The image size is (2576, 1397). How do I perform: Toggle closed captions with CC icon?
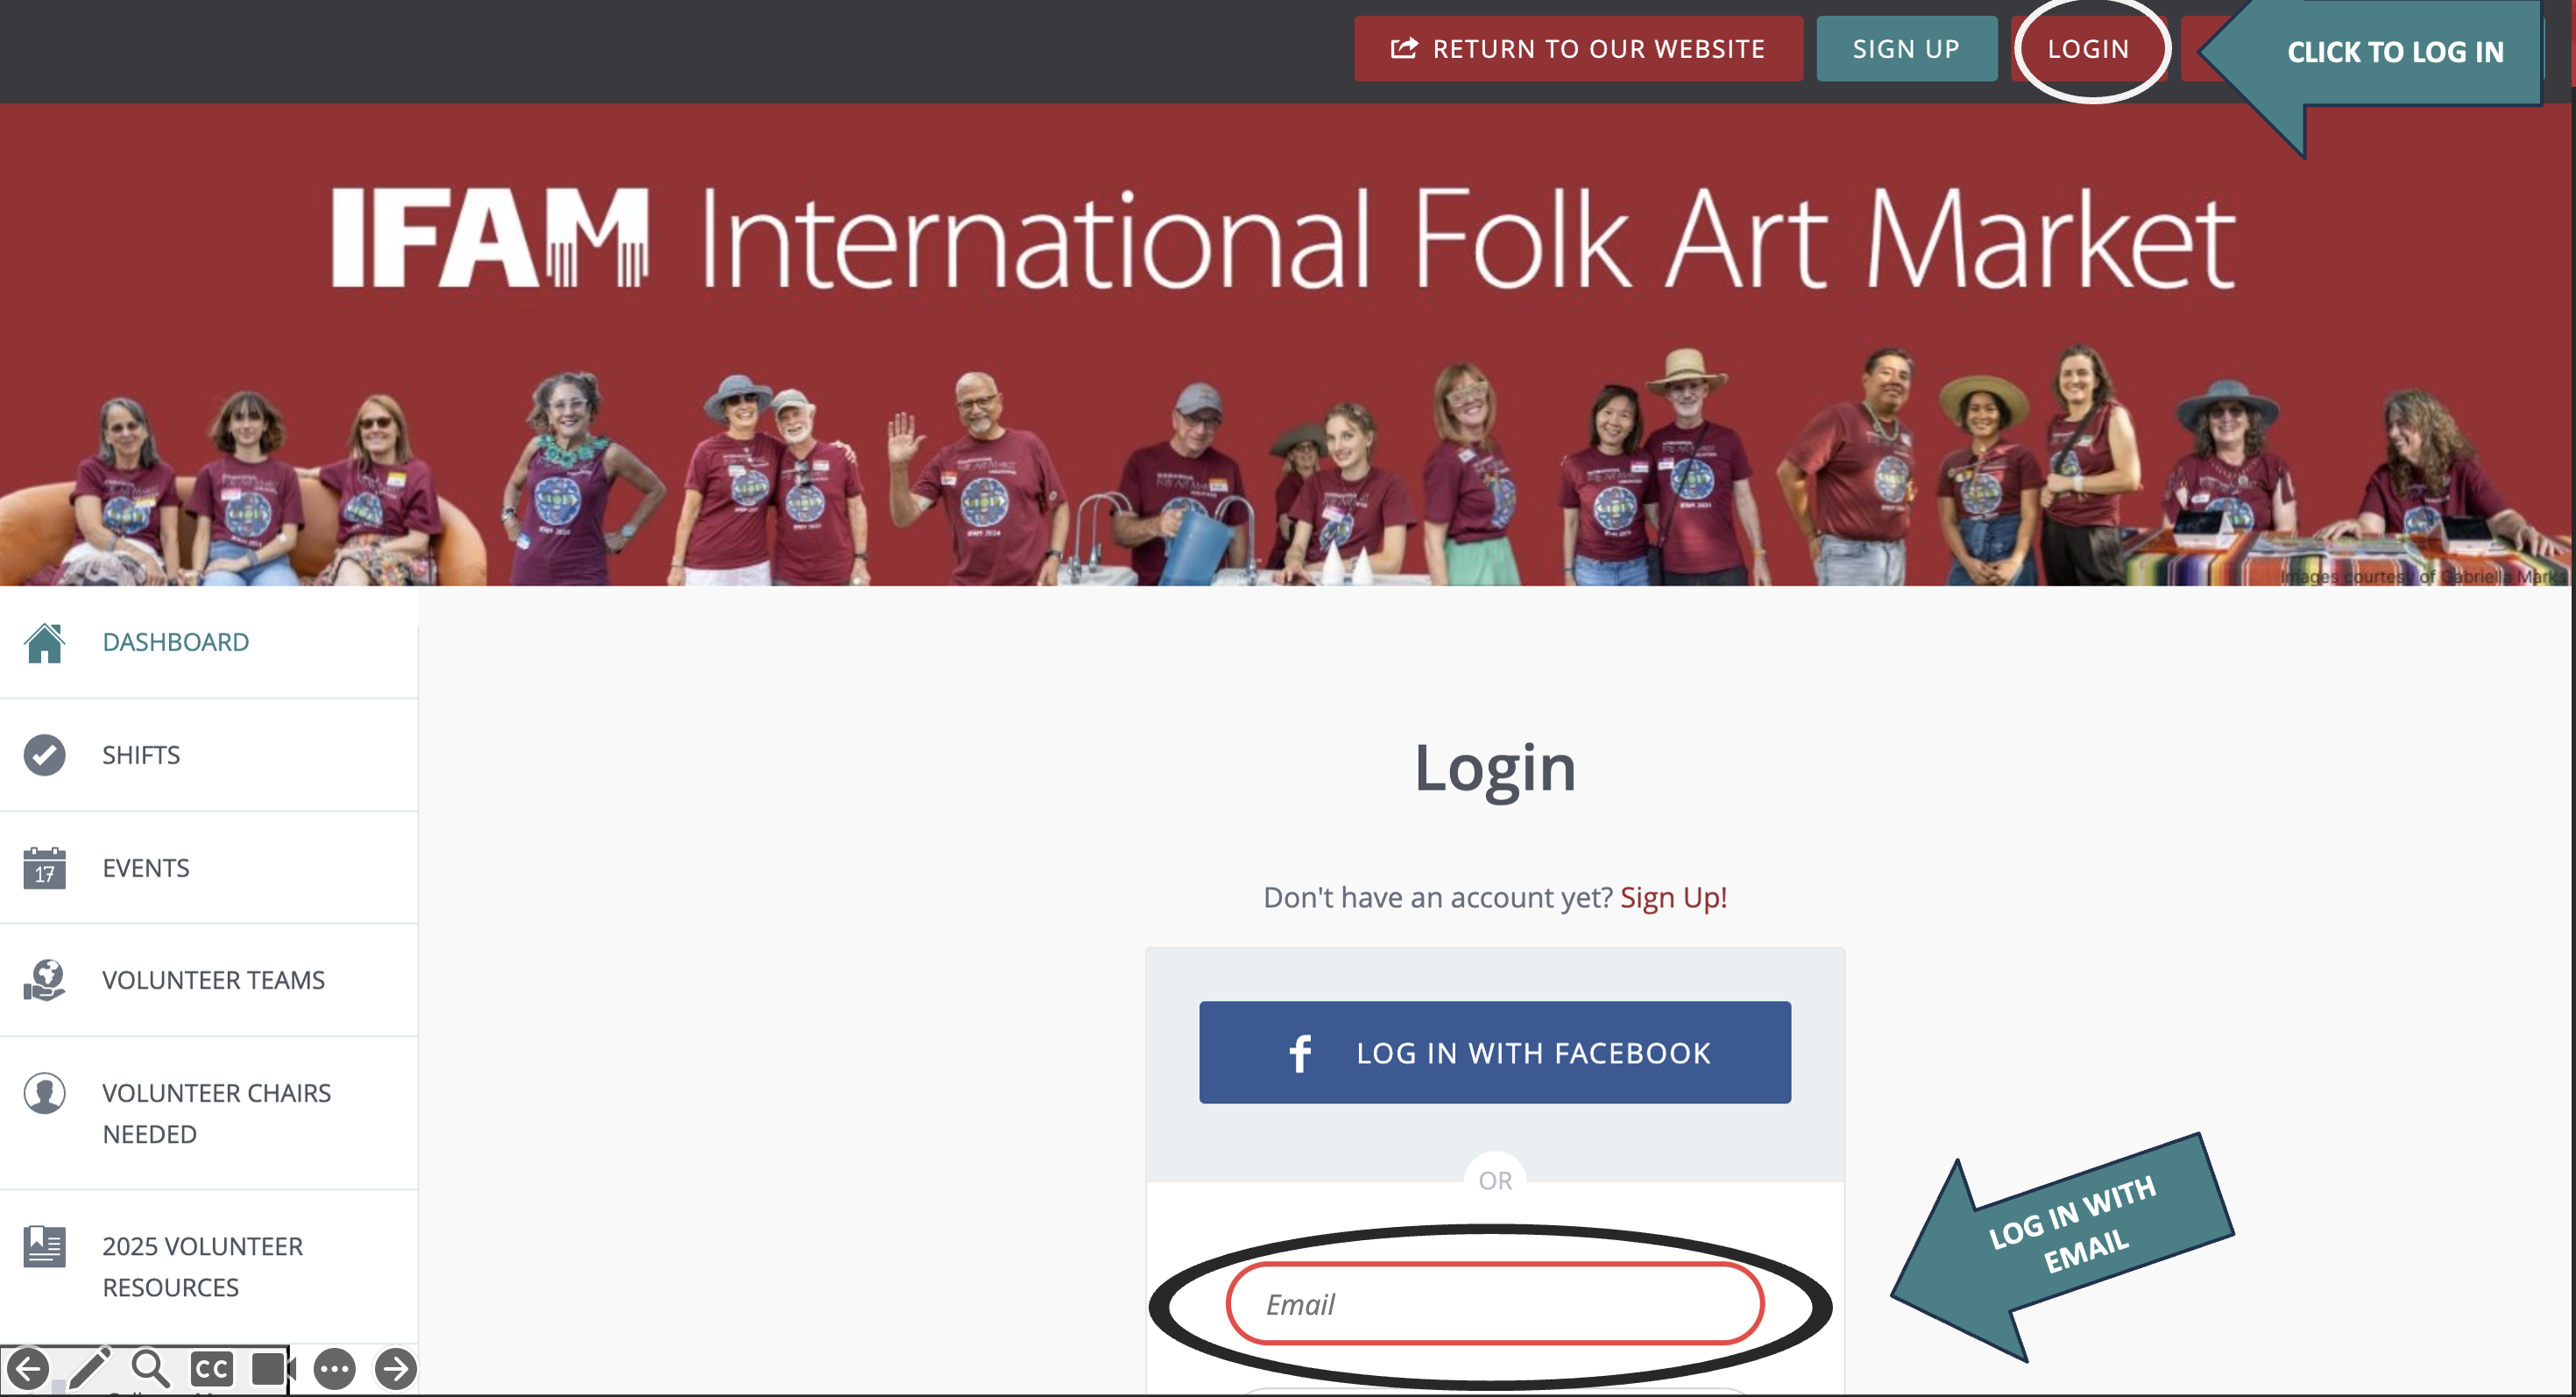pyautogui.click(x=211, y=1368)
